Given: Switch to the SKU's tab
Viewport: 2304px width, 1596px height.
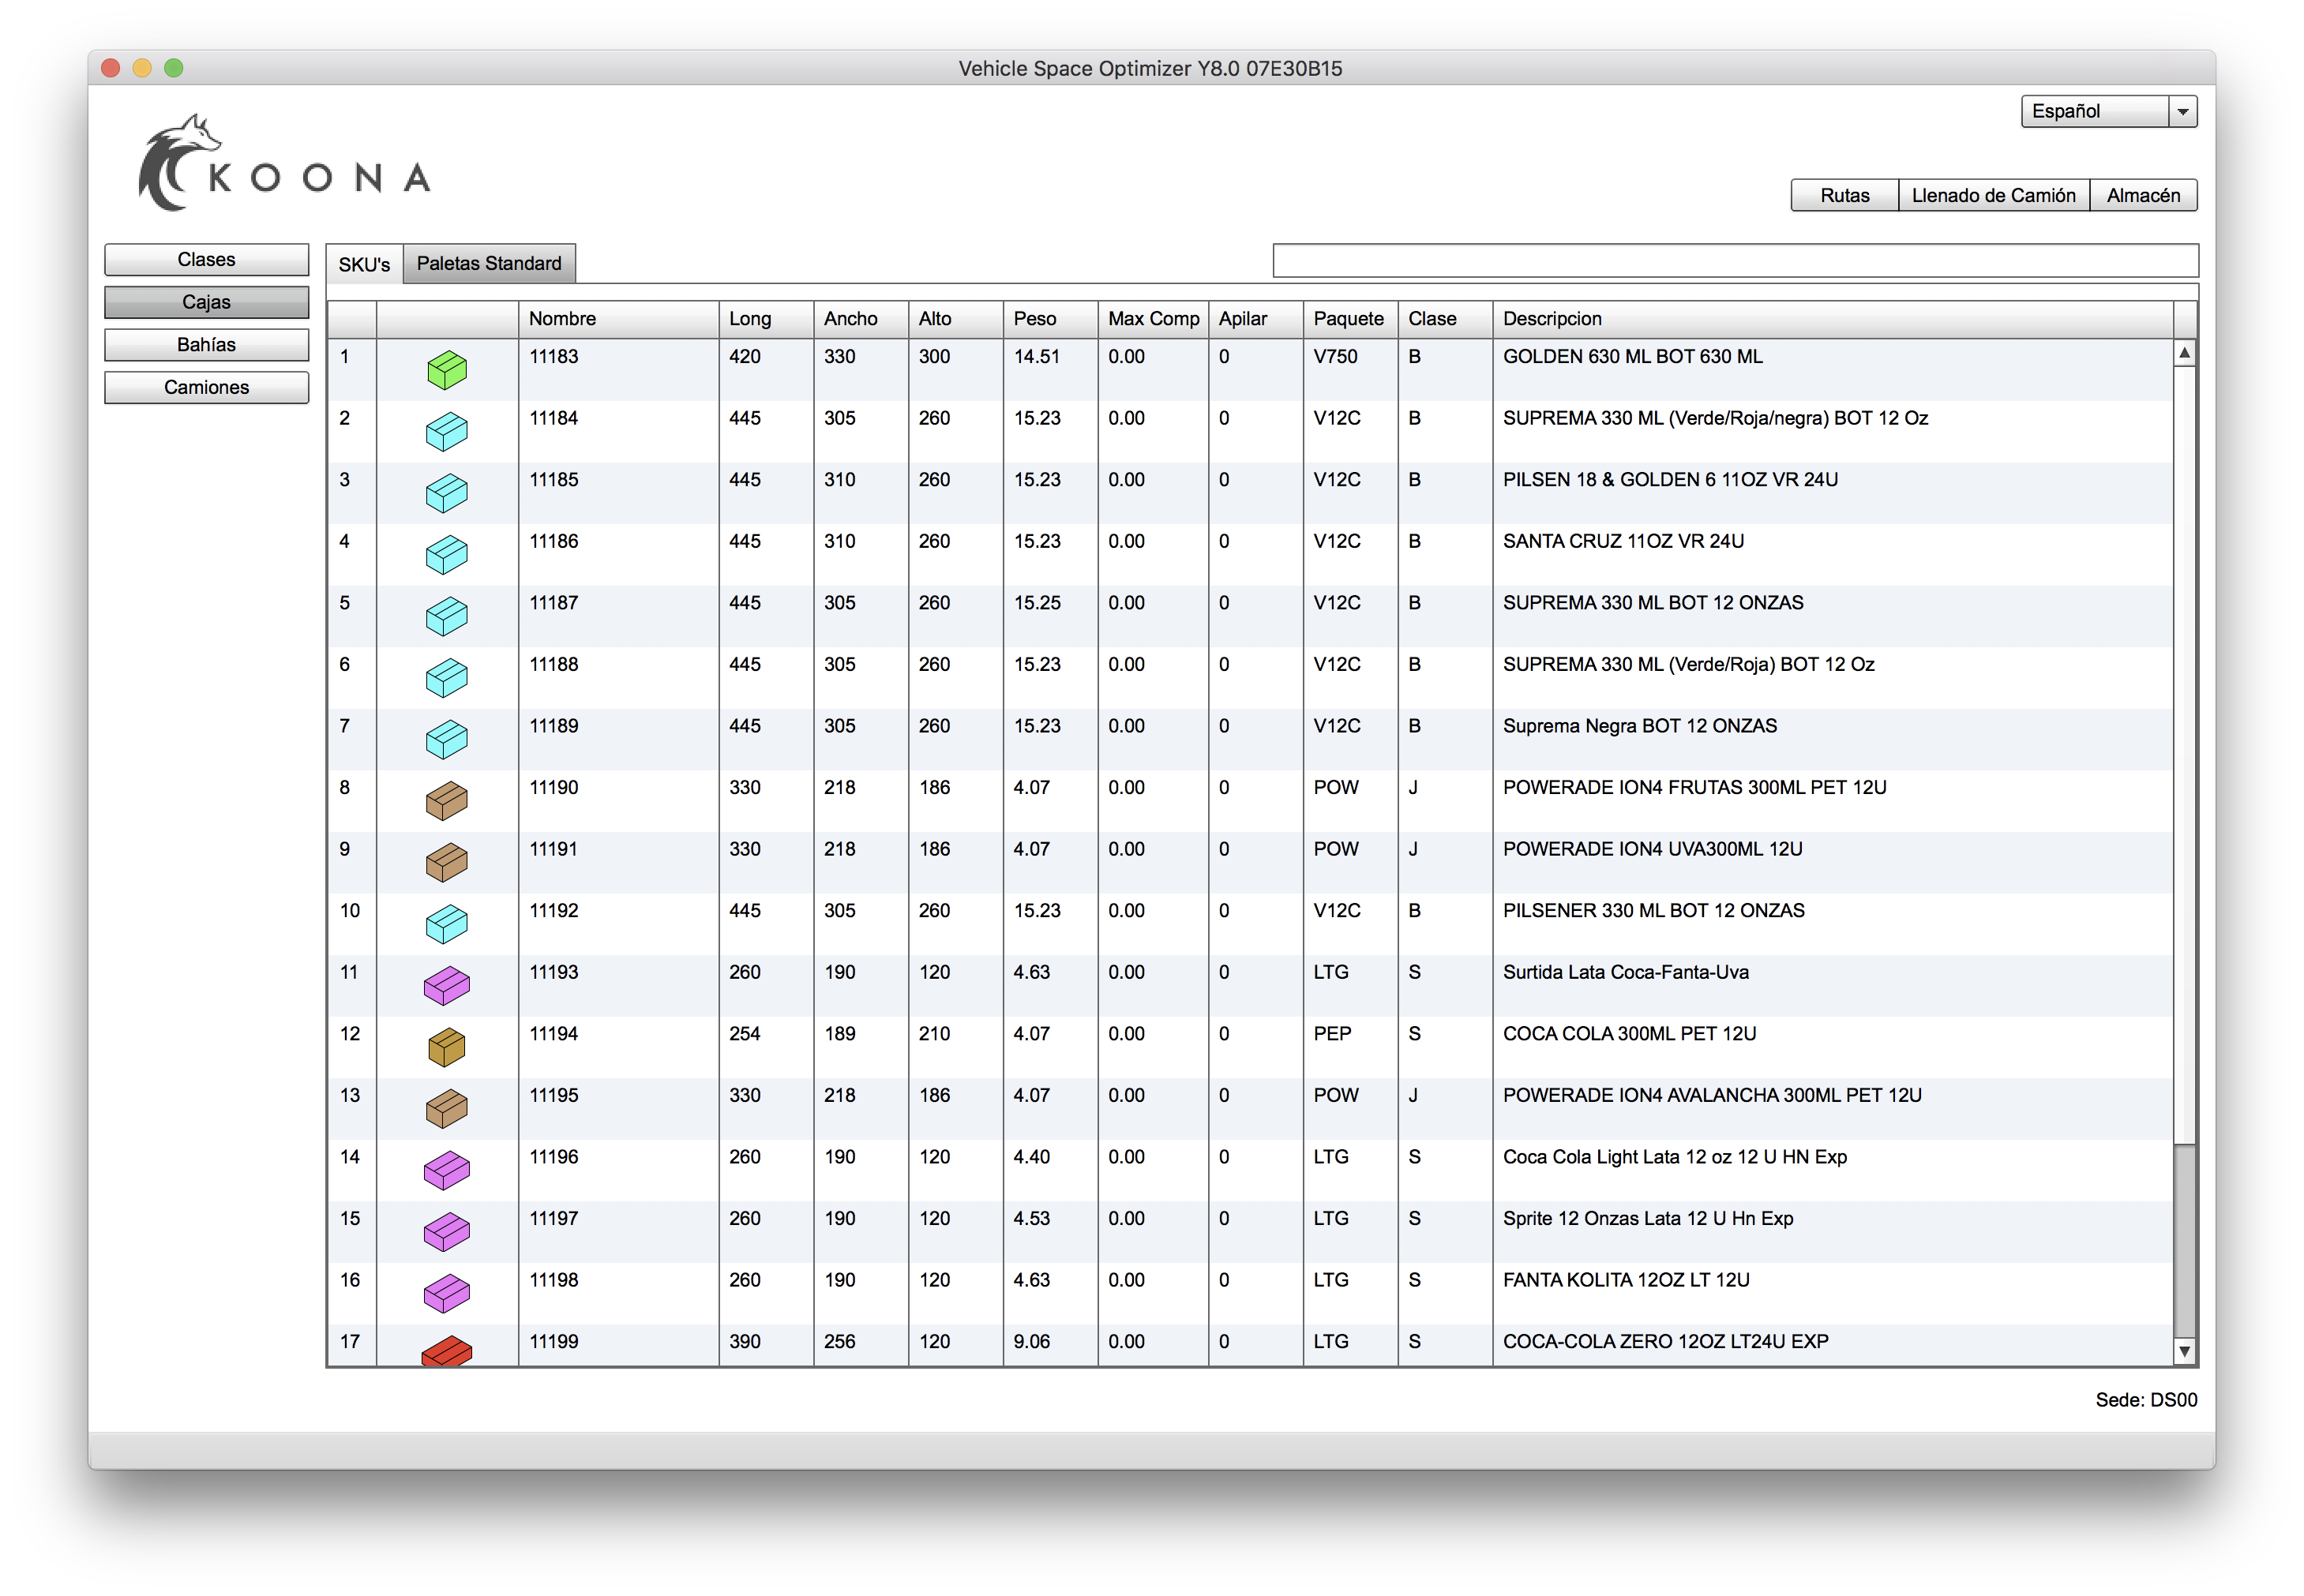Looking at the screenshot, I should coord(364,264).
